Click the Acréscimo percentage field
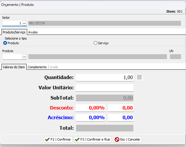Screen dimensions: 186x147 [91, 118]
